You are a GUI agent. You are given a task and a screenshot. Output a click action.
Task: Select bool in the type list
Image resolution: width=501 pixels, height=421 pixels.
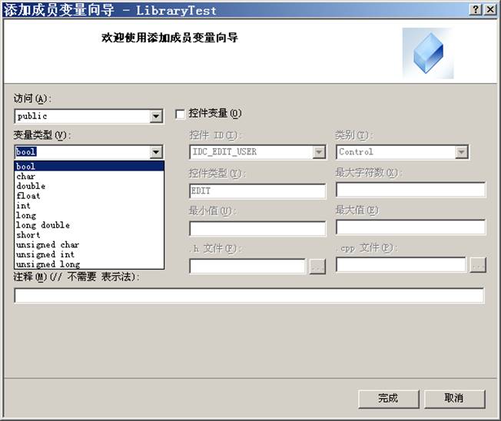coord(89,166)
